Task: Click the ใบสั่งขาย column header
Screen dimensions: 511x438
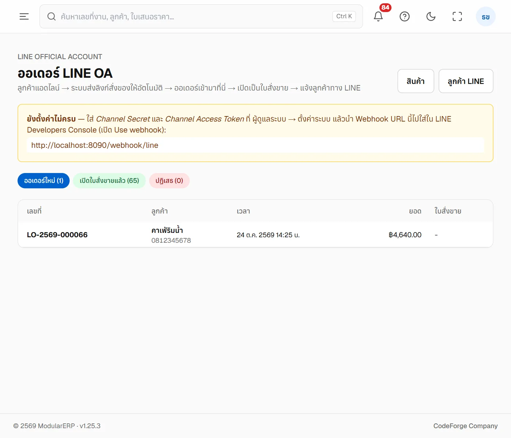Action: pyautogui.click(x=448, y=211)
